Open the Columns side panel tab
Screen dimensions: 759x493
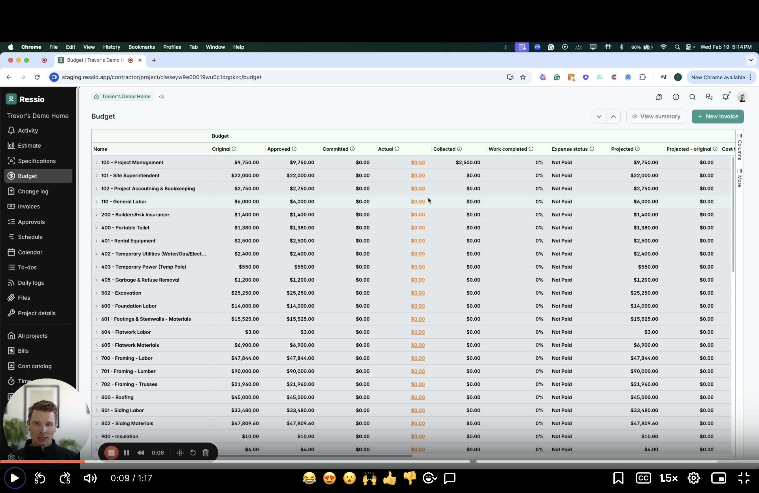tap(739, 147)
